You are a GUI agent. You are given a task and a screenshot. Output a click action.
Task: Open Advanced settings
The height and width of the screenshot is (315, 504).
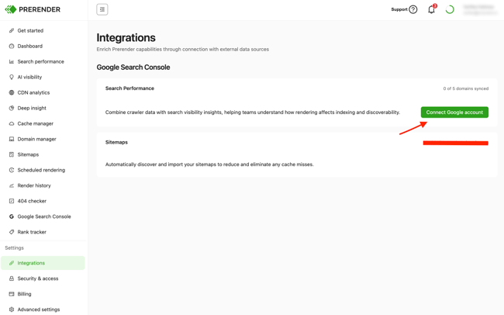tap(39, 310)
